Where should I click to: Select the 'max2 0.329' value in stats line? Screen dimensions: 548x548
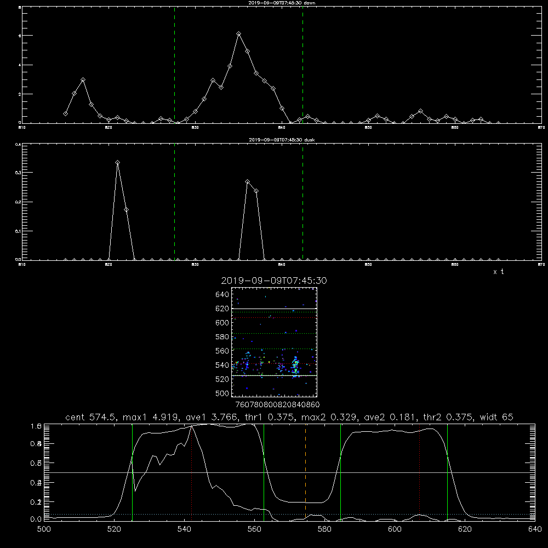click(329, 417)
